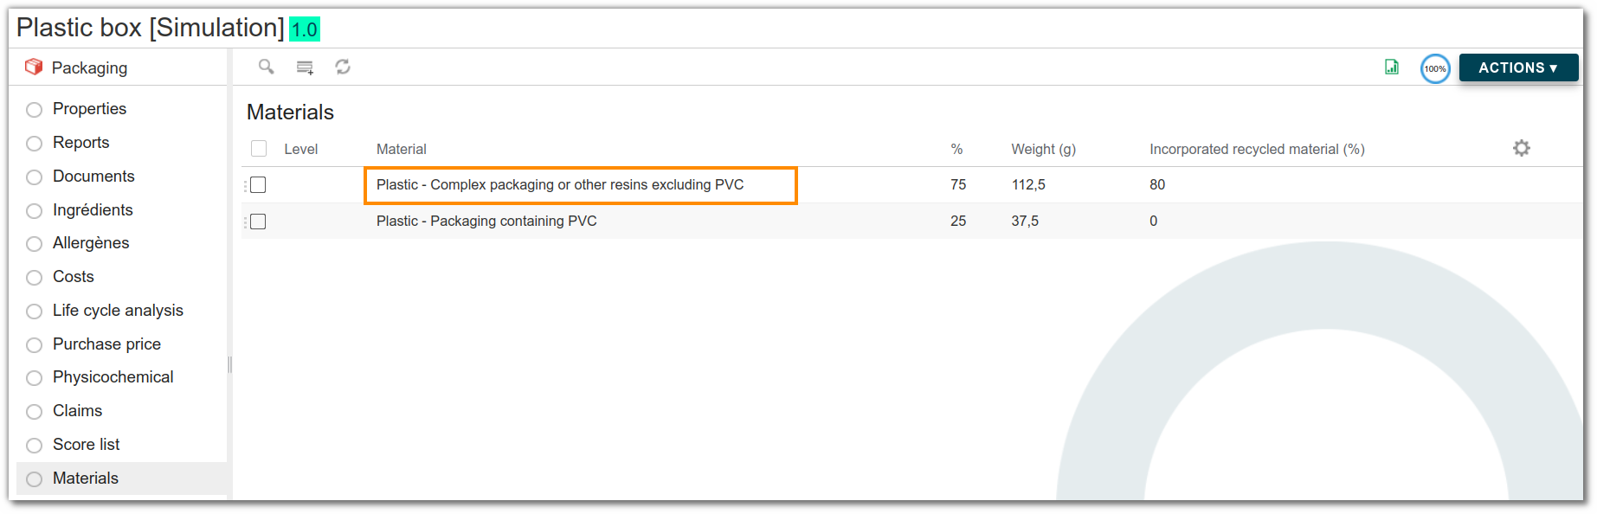Click the green 1.0 version badge
Image resolution: width=1597 pixels, height=514 pixels.
click(x=305, y=29)
